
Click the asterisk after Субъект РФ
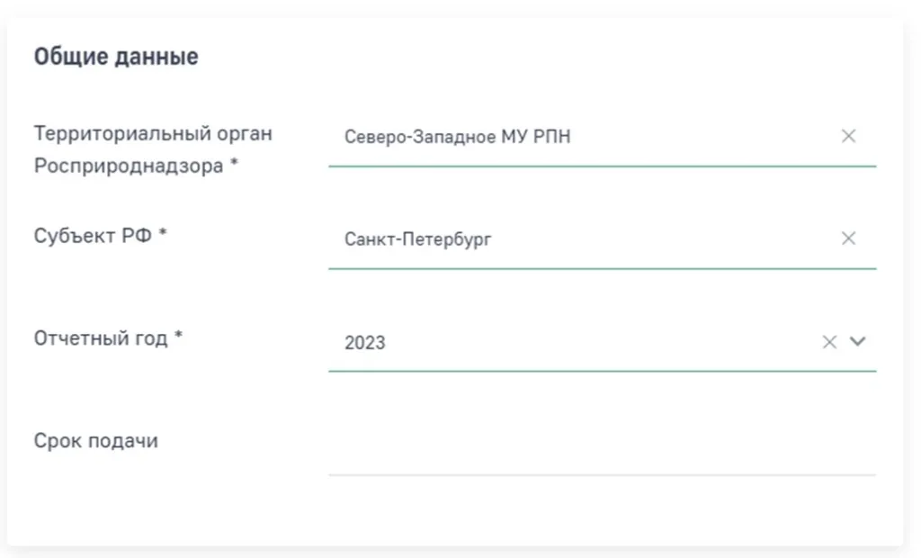pos(163,233)
